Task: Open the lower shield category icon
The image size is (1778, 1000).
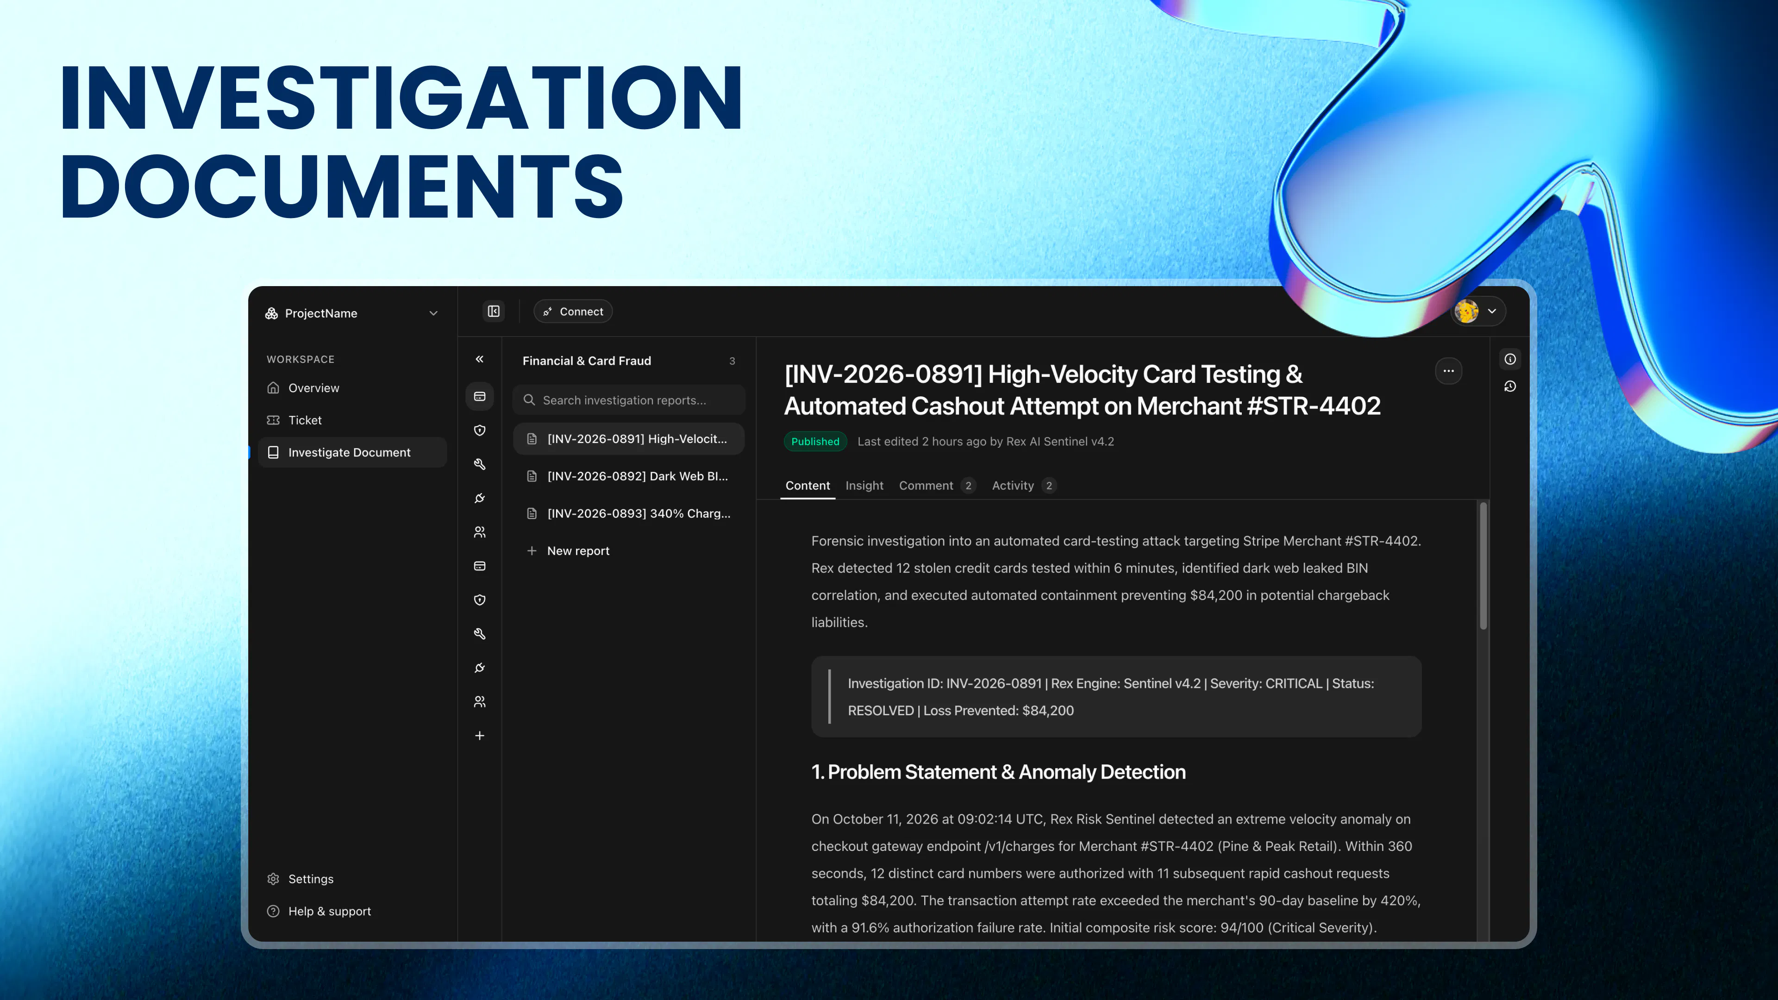Action: pyautogui.click(x=480, y=600)
